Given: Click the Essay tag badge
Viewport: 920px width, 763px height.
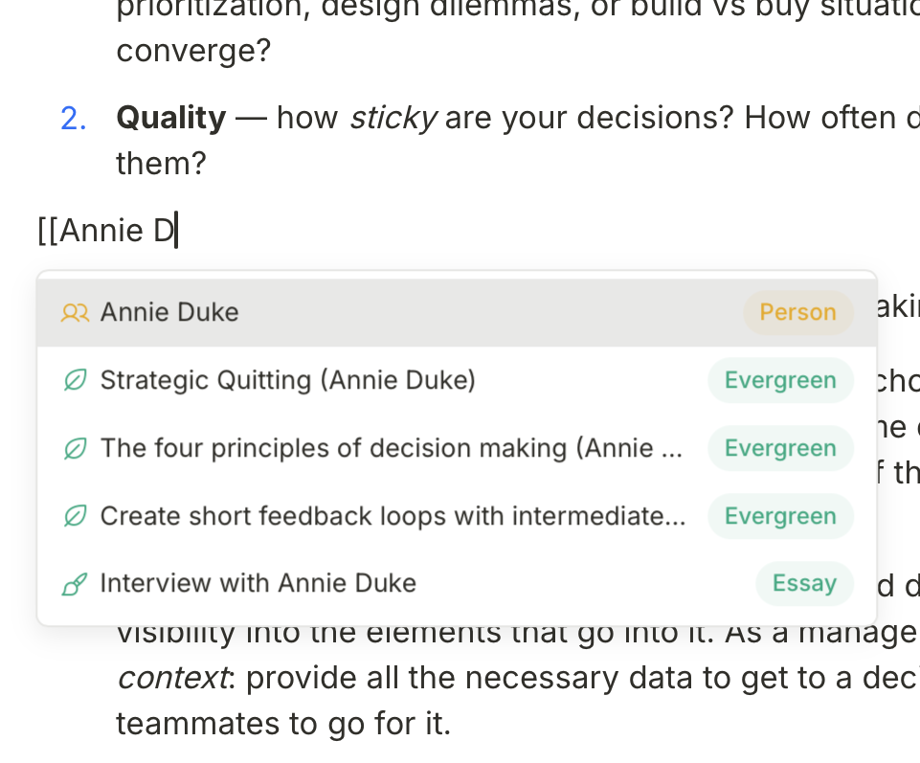Looking at the screenshot, I should [x=804, y=584].
